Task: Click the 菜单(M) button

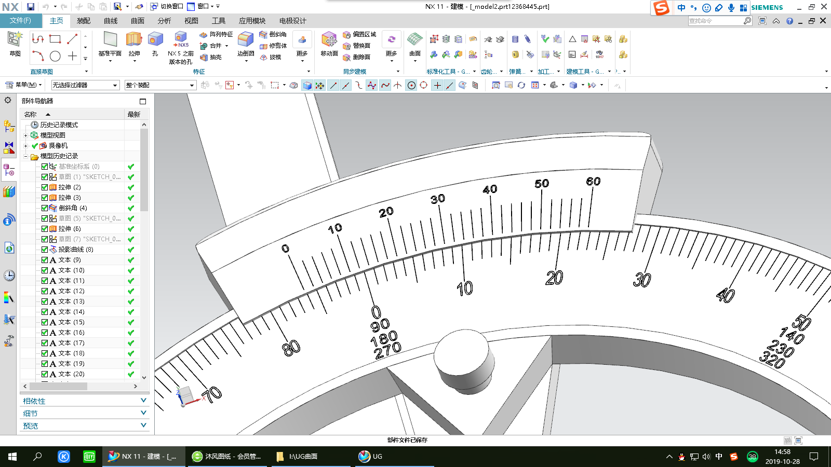Action: coord(24,85)
